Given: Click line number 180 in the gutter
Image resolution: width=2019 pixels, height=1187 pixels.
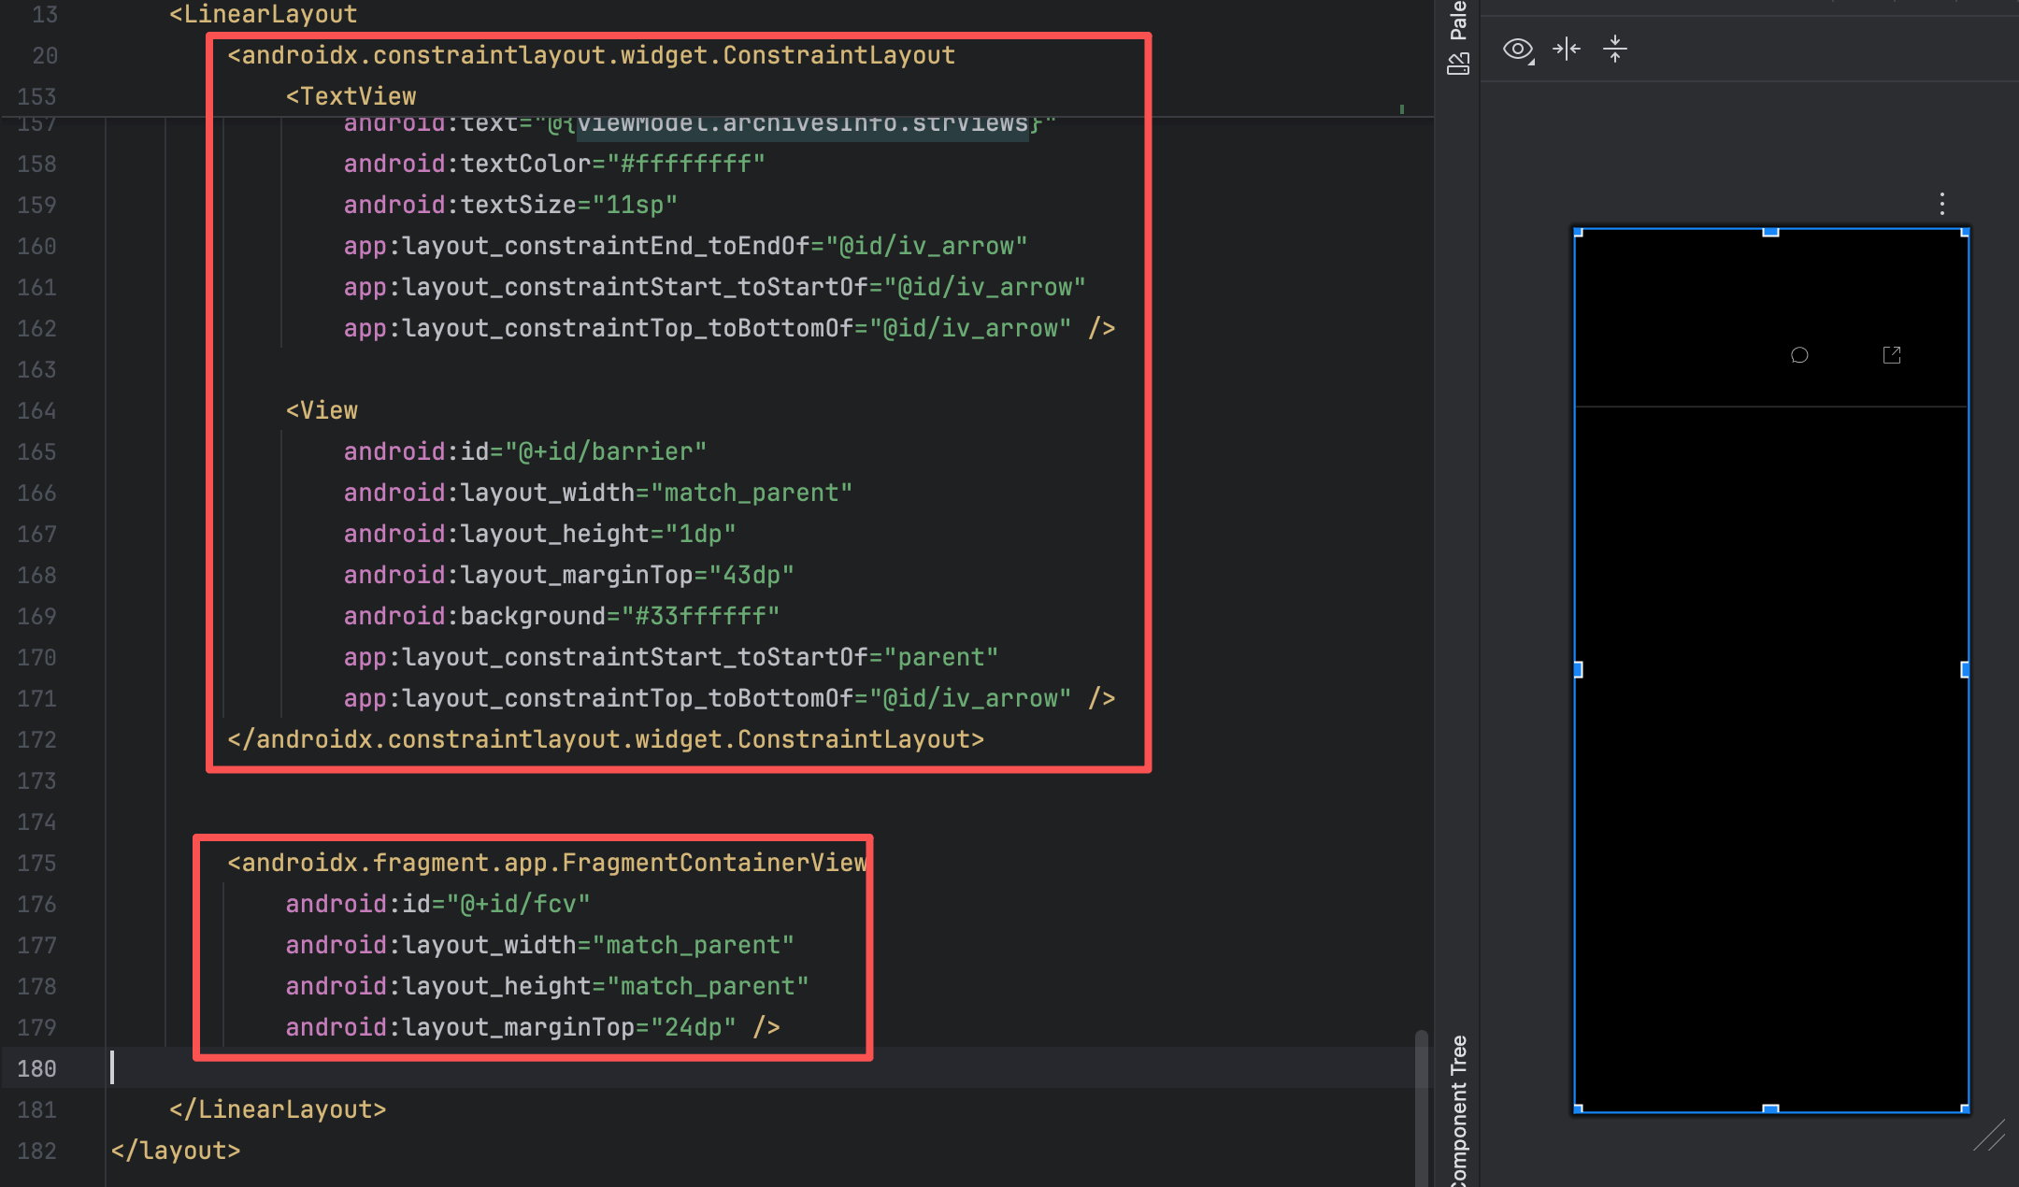Looking at the screenshot, I should (x=36, y=1068).
